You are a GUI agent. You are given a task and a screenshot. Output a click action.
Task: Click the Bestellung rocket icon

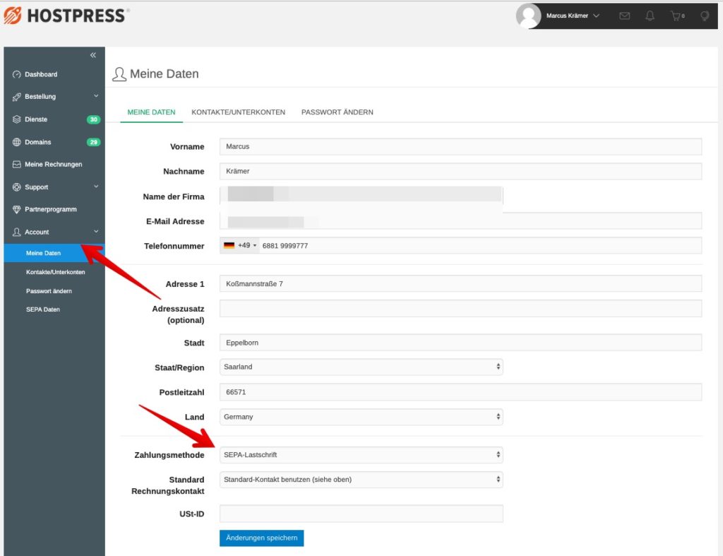17,97
